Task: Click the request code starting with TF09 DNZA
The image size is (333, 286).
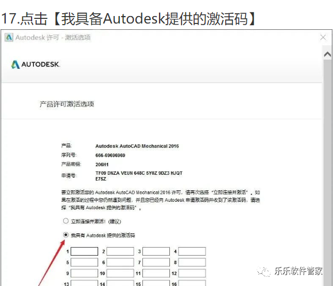Action: (x=139, y=176)
